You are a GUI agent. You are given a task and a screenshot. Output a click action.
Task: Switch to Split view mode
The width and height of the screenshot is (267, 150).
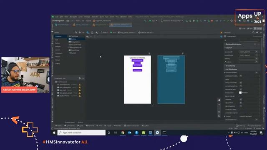(249, 29)
